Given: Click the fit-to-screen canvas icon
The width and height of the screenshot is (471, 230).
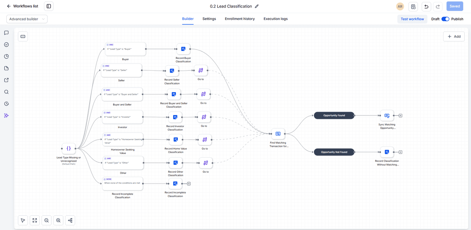Looking at the screenshot, I should (35, 221).
